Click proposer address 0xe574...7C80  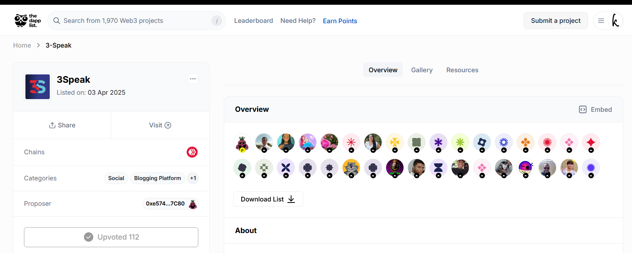pyautogui.click(x=165, y=204)
